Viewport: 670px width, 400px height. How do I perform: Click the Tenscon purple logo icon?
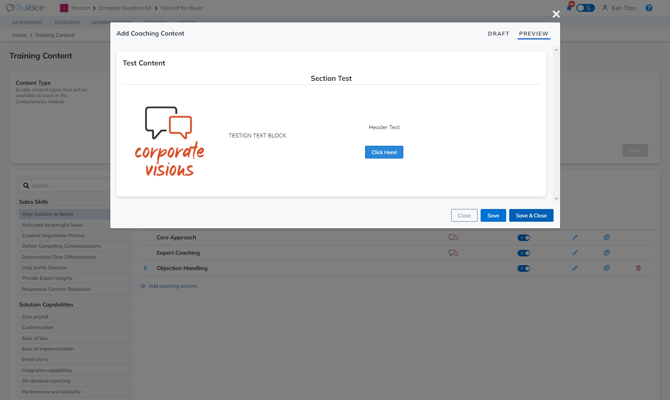click(x=64, y=8)
